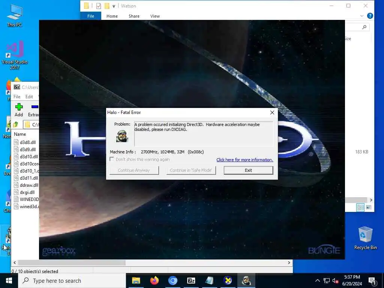Switch to Halo taskbar icon
Screen dimensions: 384x288
point(246,280)
